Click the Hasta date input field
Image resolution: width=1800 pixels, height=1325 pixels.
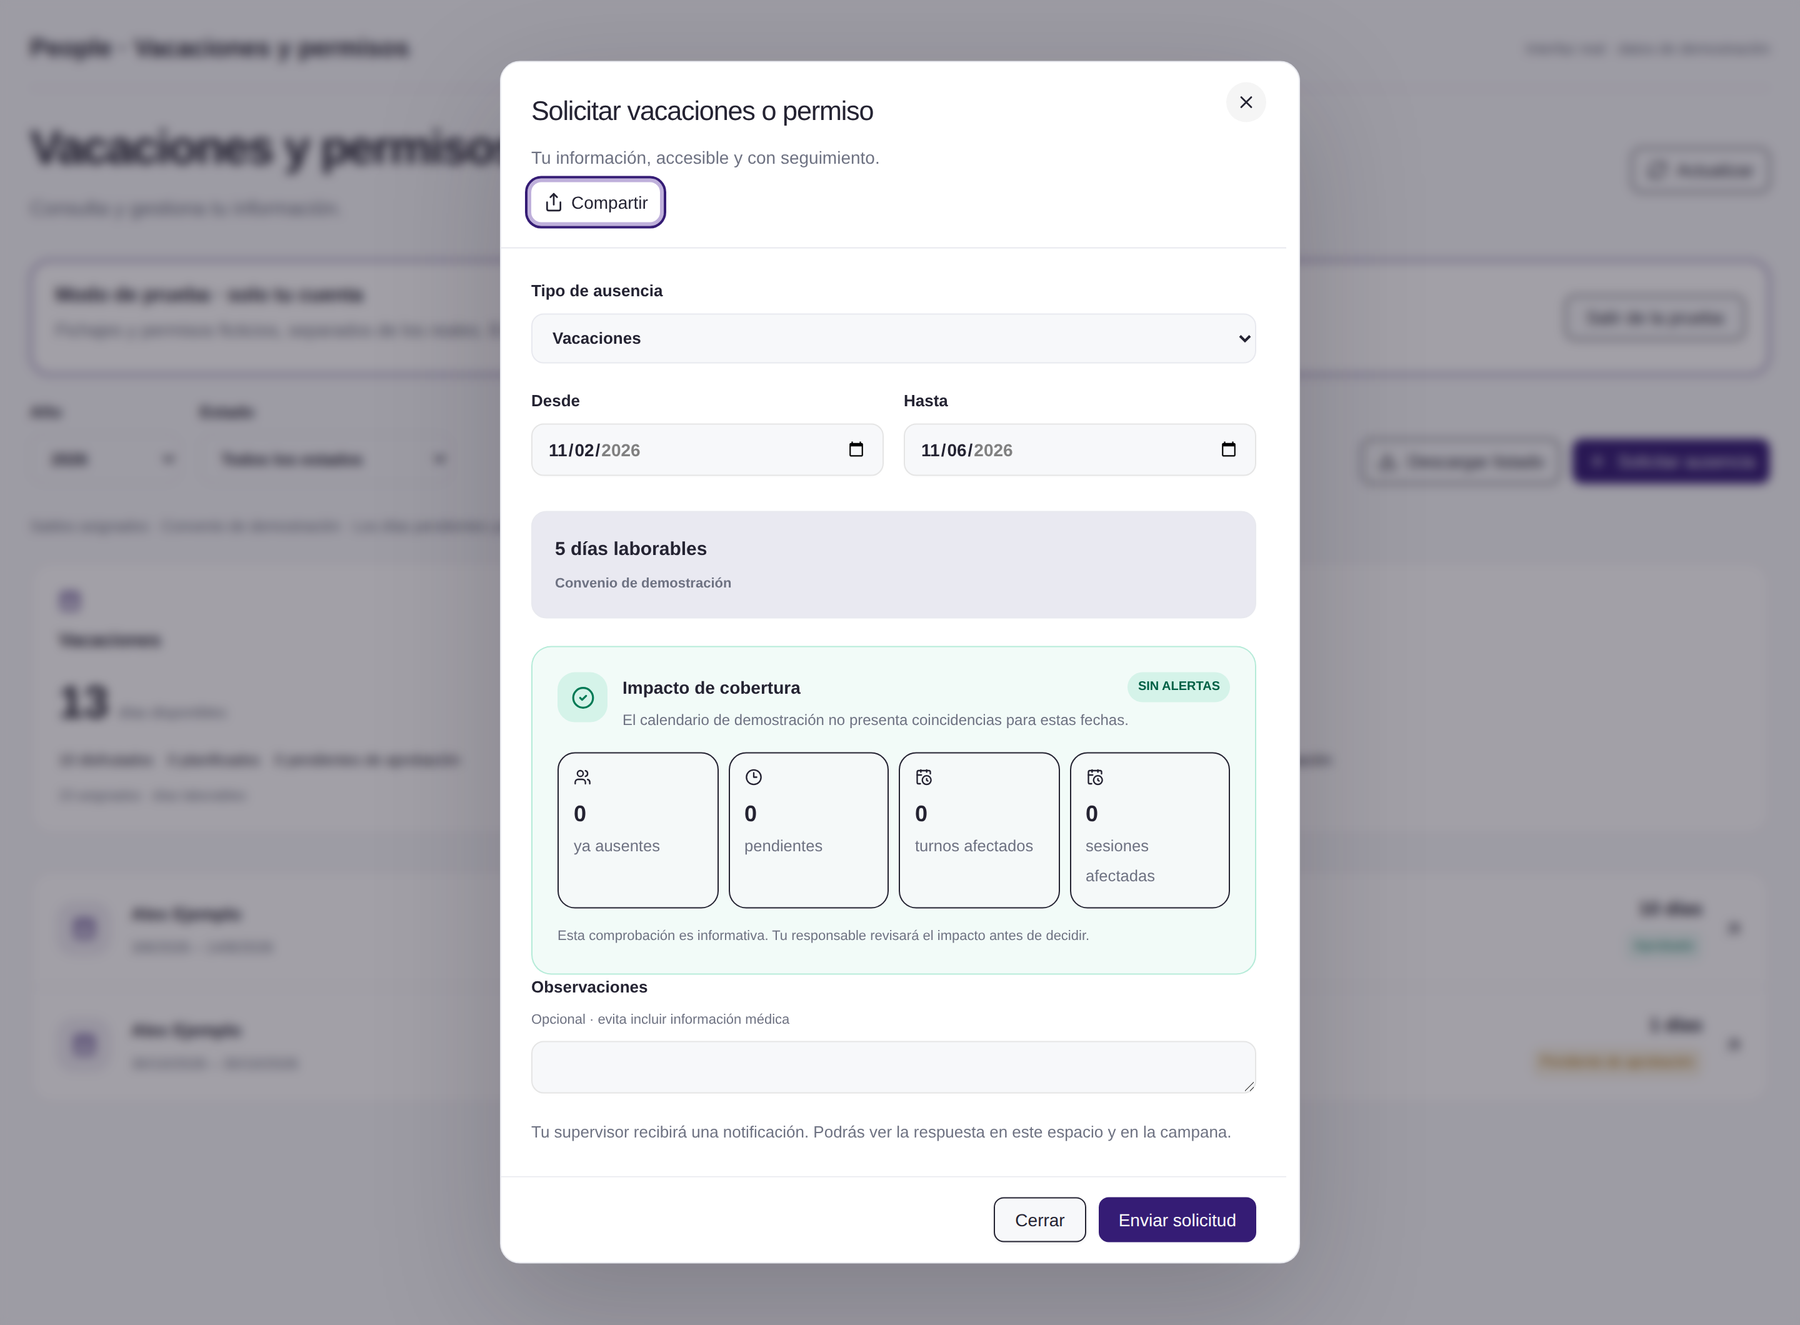[1079, 450]
